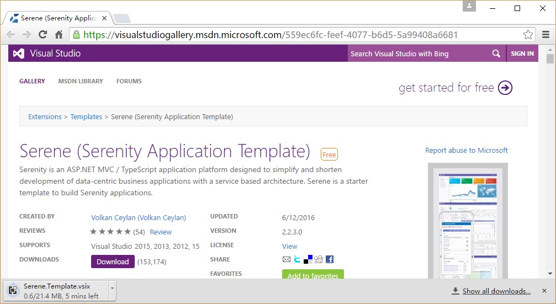The image size is (556, 304).
Task: Click the green padlock security icon
Action: coord(76,34)
